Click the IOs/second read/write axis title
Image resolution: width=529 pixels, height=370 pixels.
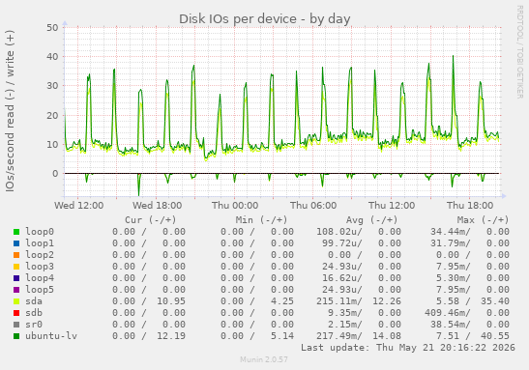tap(10, 111)
